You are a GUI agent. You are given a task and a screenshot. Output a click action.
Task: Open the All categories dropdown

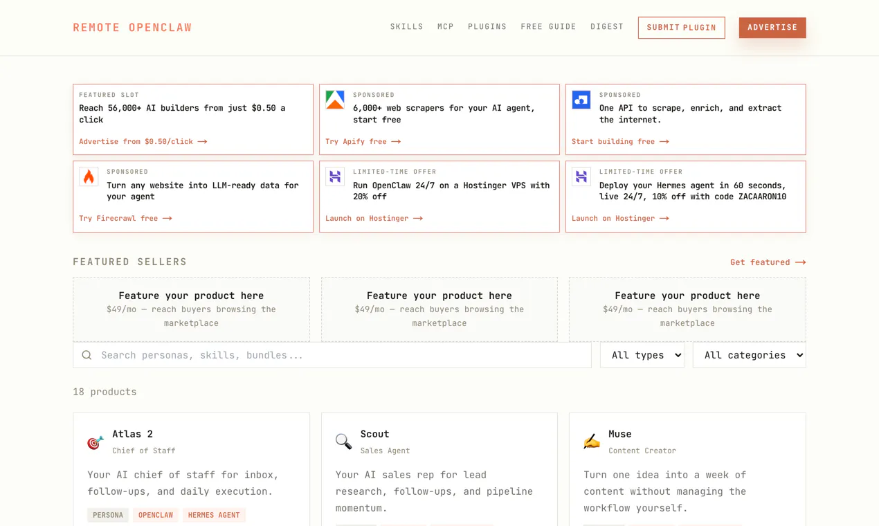point(750,355)
